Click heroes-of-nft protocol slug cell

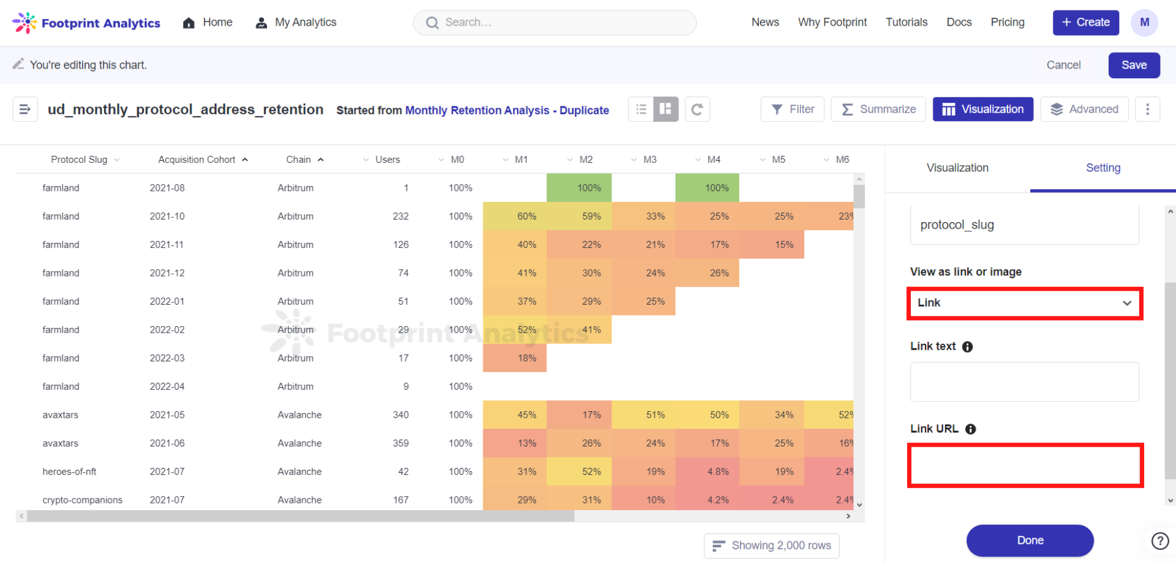coord(69,472)
